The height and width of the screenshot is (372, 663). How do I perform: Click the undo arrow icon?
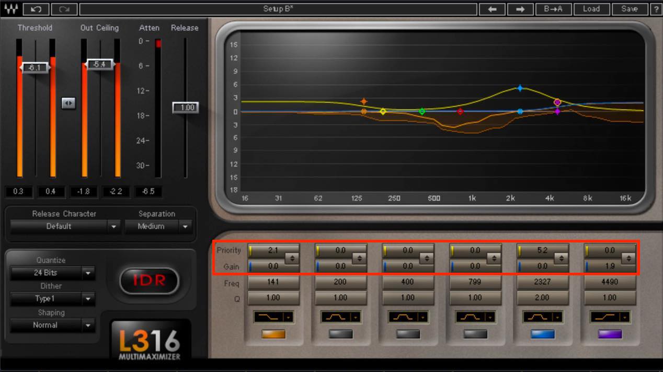37,9
